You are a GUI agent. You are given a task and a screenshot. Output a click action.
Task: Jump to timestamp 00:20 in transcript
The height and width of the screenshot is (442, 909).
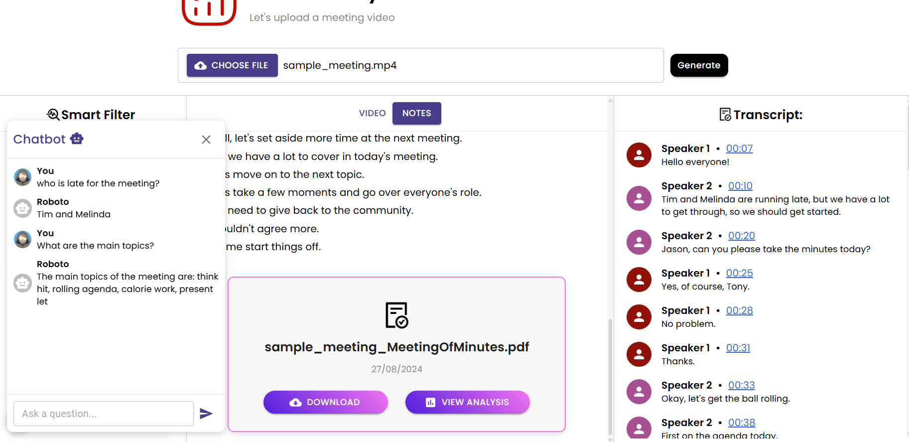pos(741,236)
